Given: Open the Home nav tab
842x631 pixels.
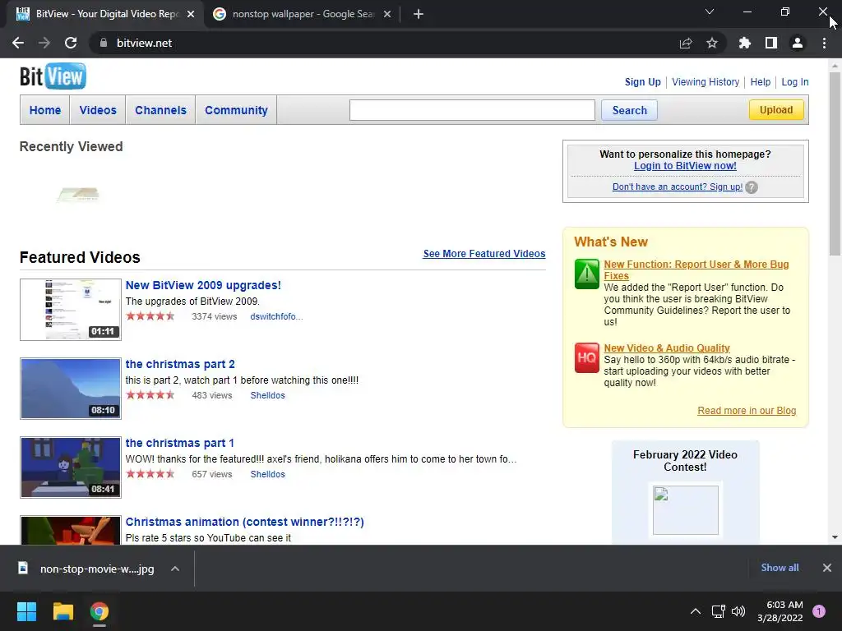Looking at the screenshot, I should point(45,110).
